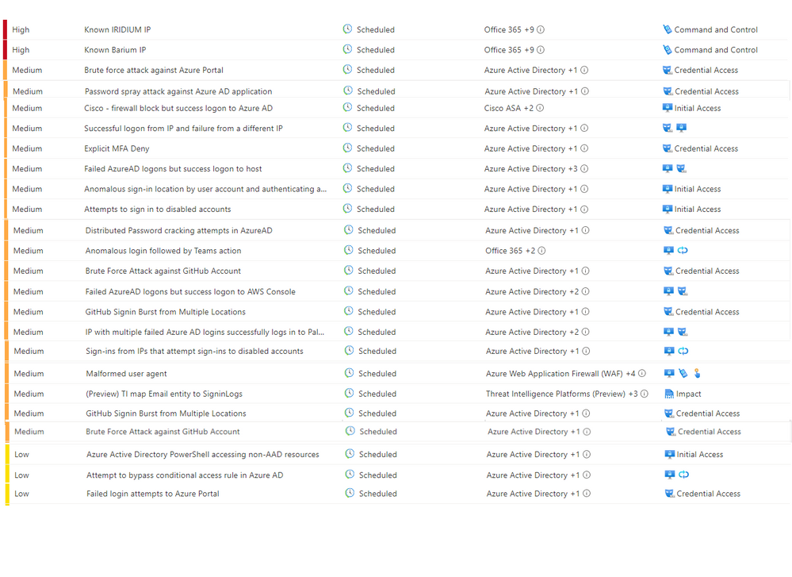This screenshot has width=792, height=577.
Task: Click Command and Control icon in Known IRIDIUM IP row
Action: click(668, 29)
